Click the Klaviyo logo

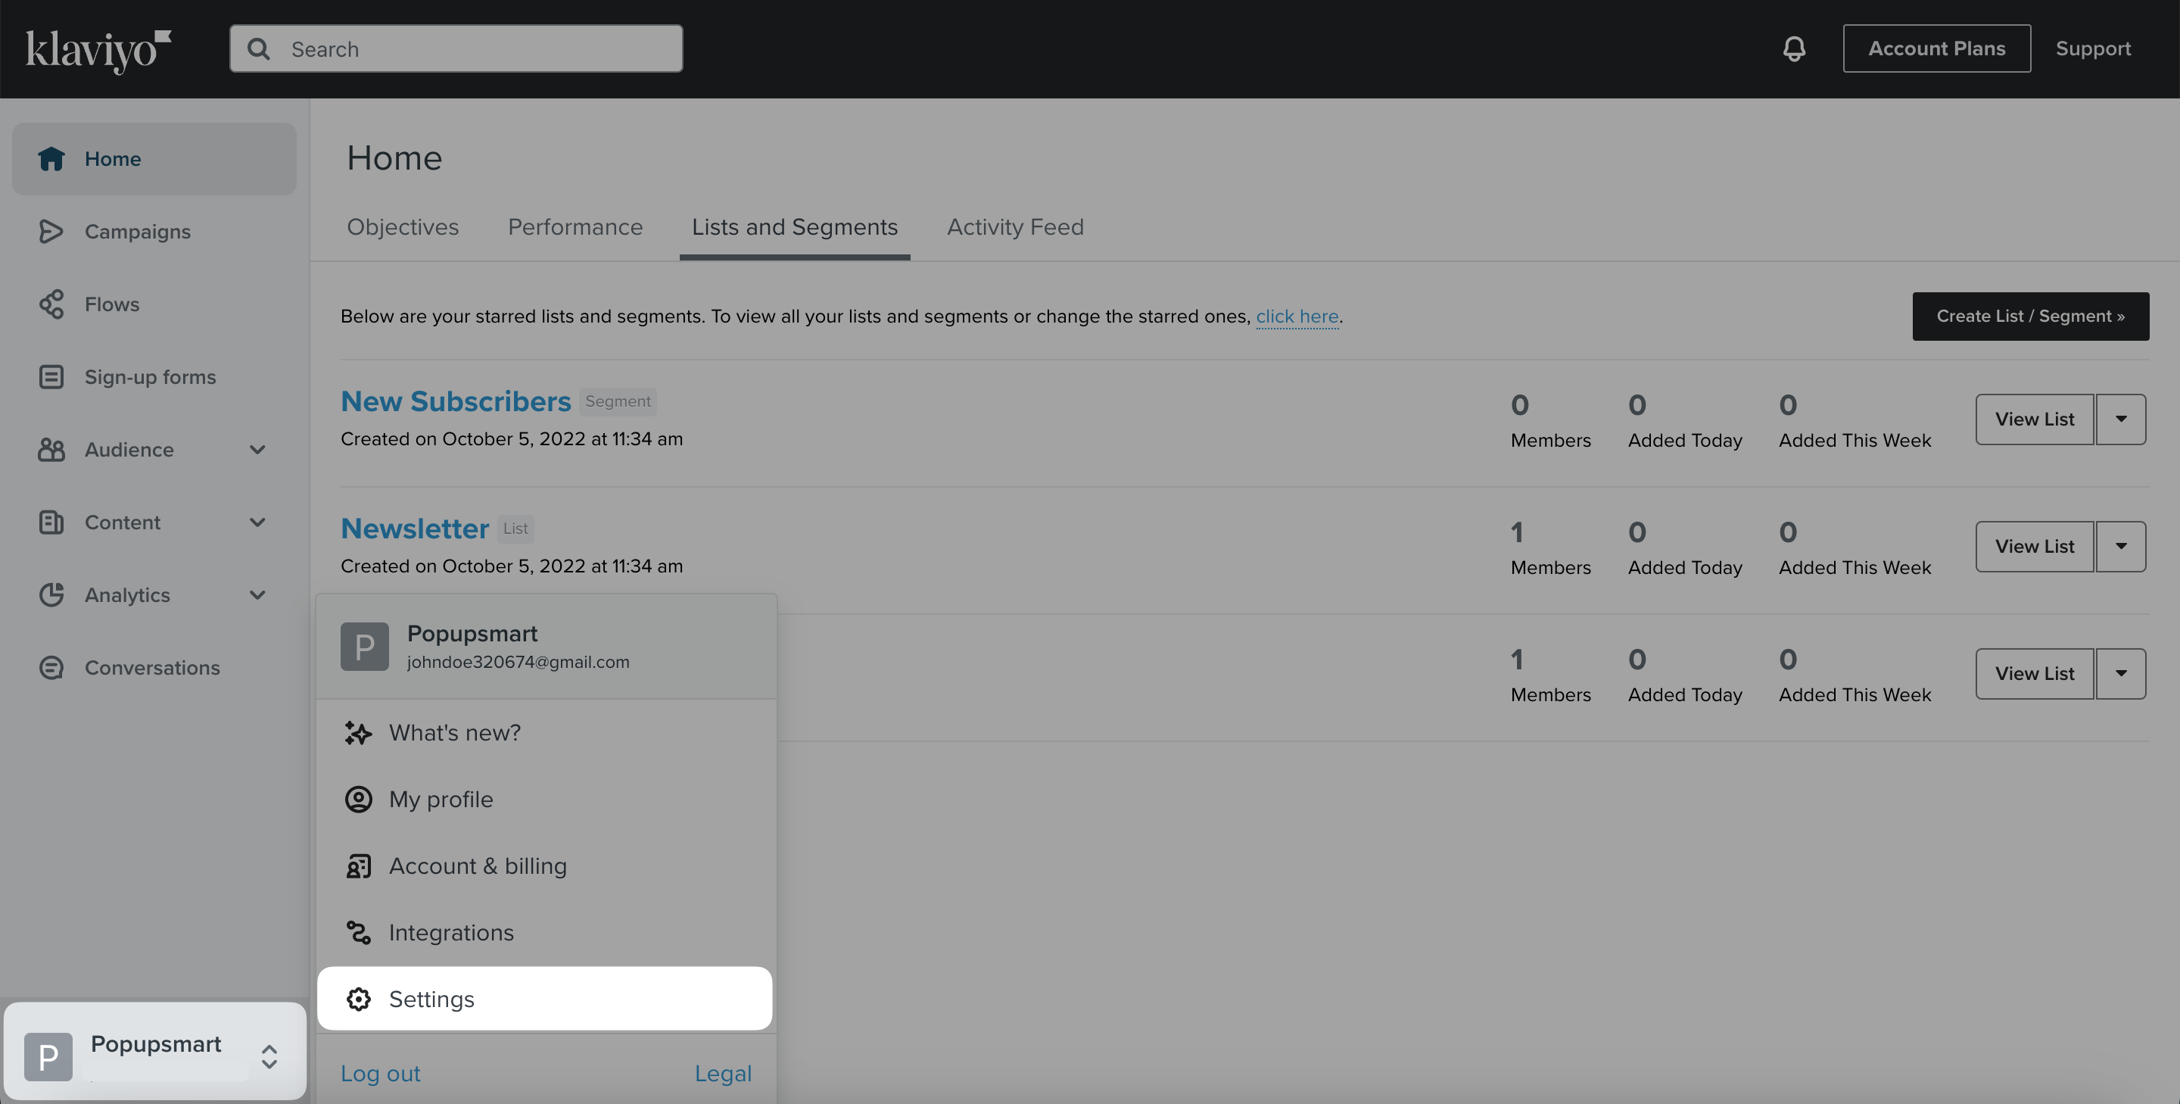[x=98, y=49]
